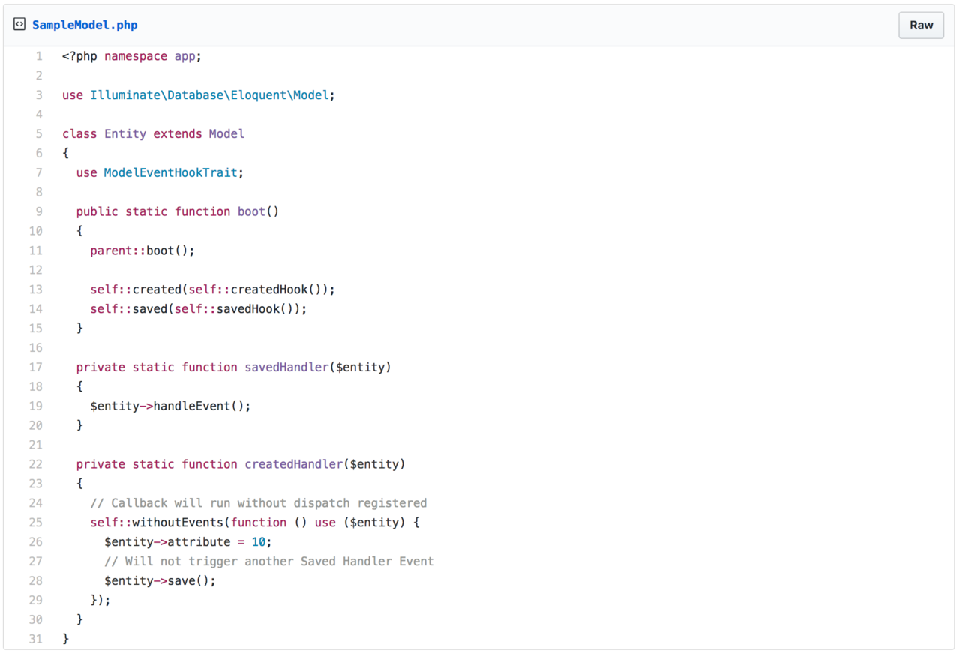
Task: Click 'createdHandler' function name
Action: pyautogui.click(x=294, y=465)
